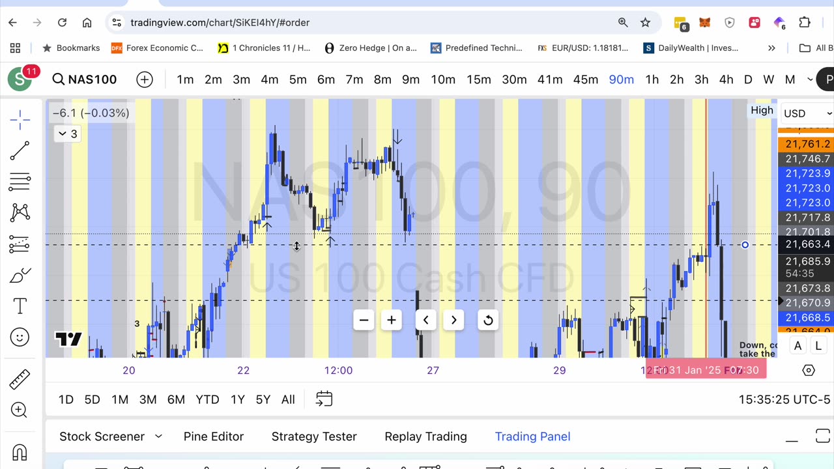Reset the chart view
This screenshot has width=834, height=469.
(488, 320)
